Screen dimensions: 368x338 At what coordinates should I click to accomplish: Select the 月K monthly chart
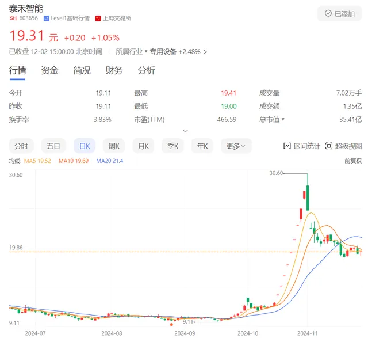pyautogui.click(x=143, y=146)
